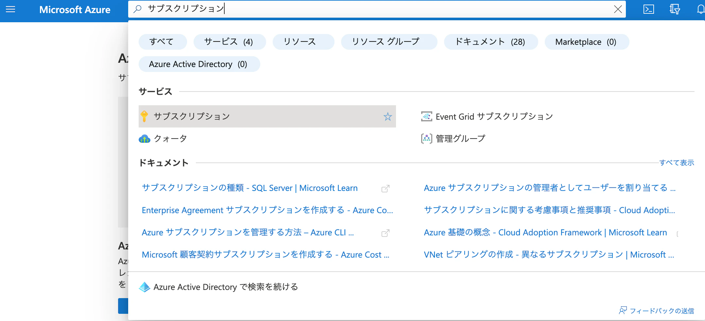Viewport: 705px width, 321px height.
Task: Open Enterprise Agreement サブスクリプション doc
Action: coord(267,210)
